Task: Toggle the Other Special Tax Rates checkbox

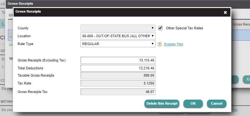Action: [x=160, y=28]
